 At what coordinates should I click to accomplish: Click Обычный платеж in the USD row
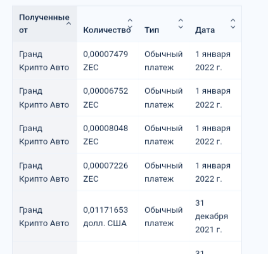[163, 217]
